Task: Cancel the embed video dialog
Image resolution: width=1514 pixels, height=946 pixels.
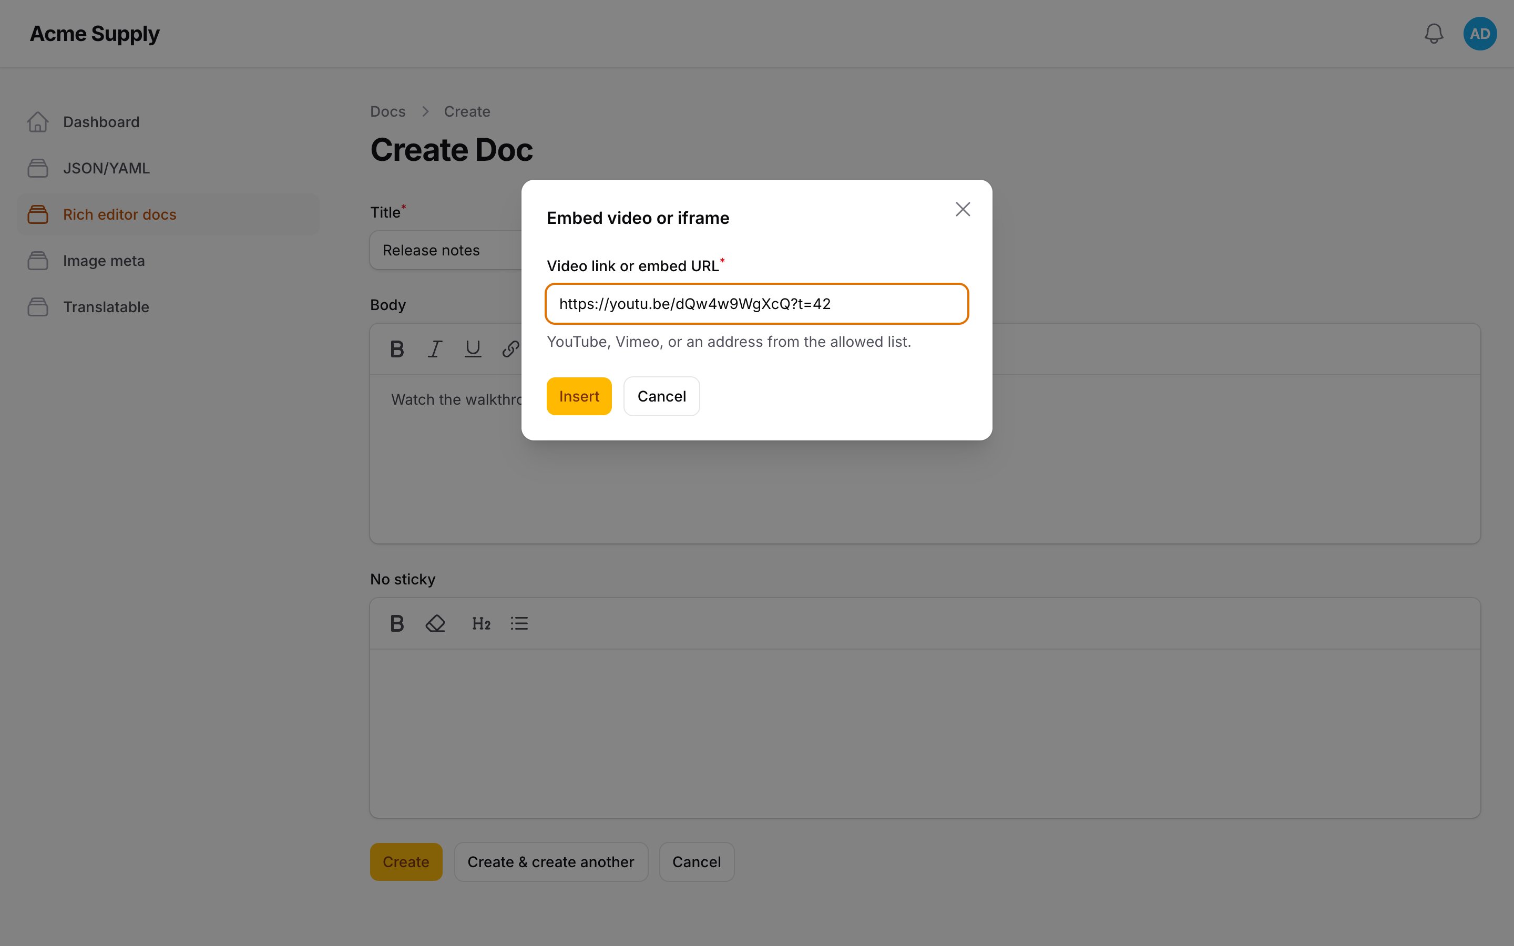Action: [x=661, y=396]
